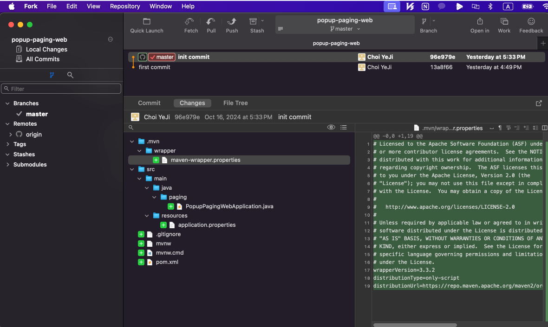
Task: Select the master branch in sidebar
Action: pyautogui.click(x=37, y=114)
